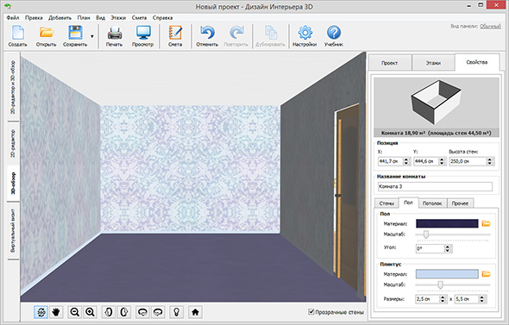The height and width of the screenshot is (325, 509).
Task: Open the План menu
Action: (x=84, y=18)
